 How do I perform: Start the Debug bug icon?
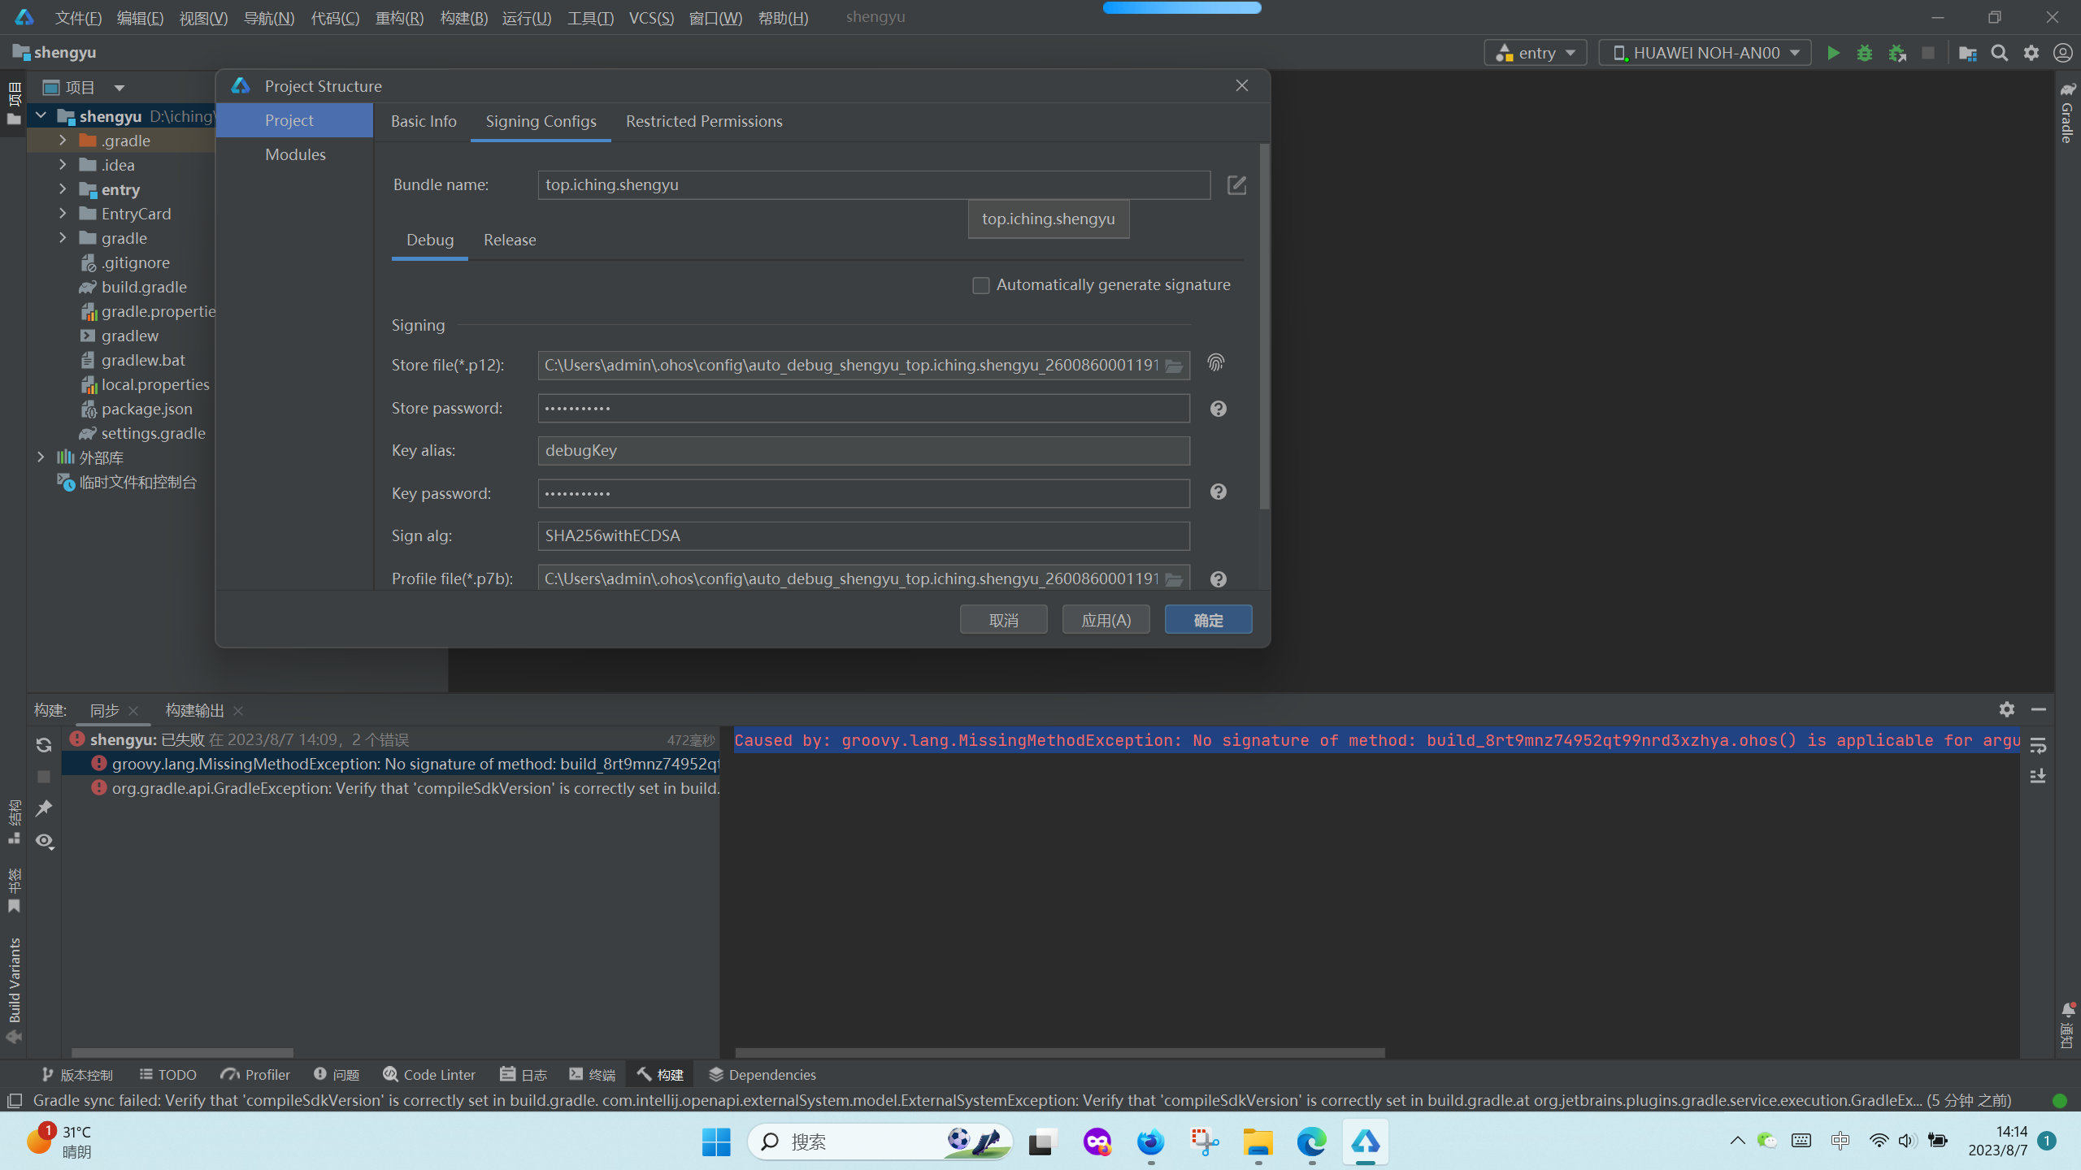pos(1865,53)
